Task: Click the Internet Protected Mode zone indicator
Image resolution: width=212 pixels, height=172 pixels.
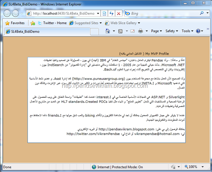Action: [117, 167]
